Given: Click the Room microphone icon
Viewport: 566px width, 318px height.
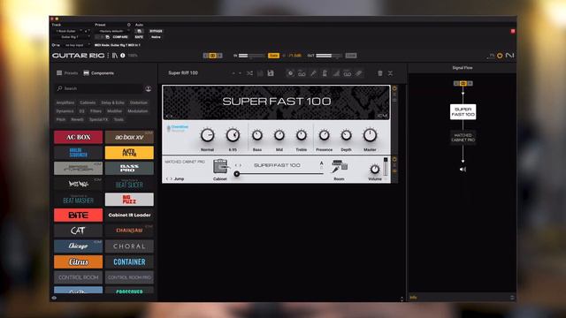Looking at the screenshot, I should point(339,166).
